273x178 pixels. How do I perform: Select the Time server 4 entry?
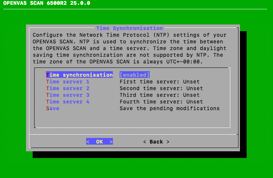(x=68, y=102)
